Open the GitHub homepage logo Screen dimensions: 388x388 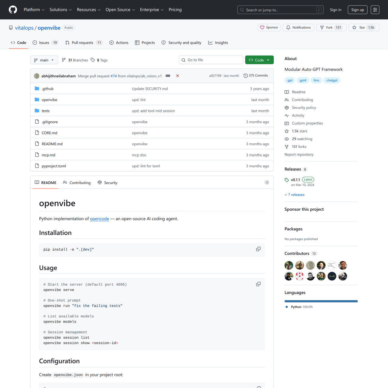13,10
